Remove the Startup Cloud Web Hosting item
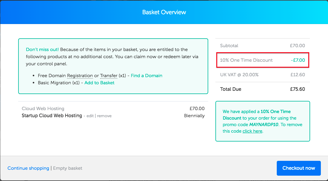The width and height of the screenshot is (328, 181). point(104,116)
